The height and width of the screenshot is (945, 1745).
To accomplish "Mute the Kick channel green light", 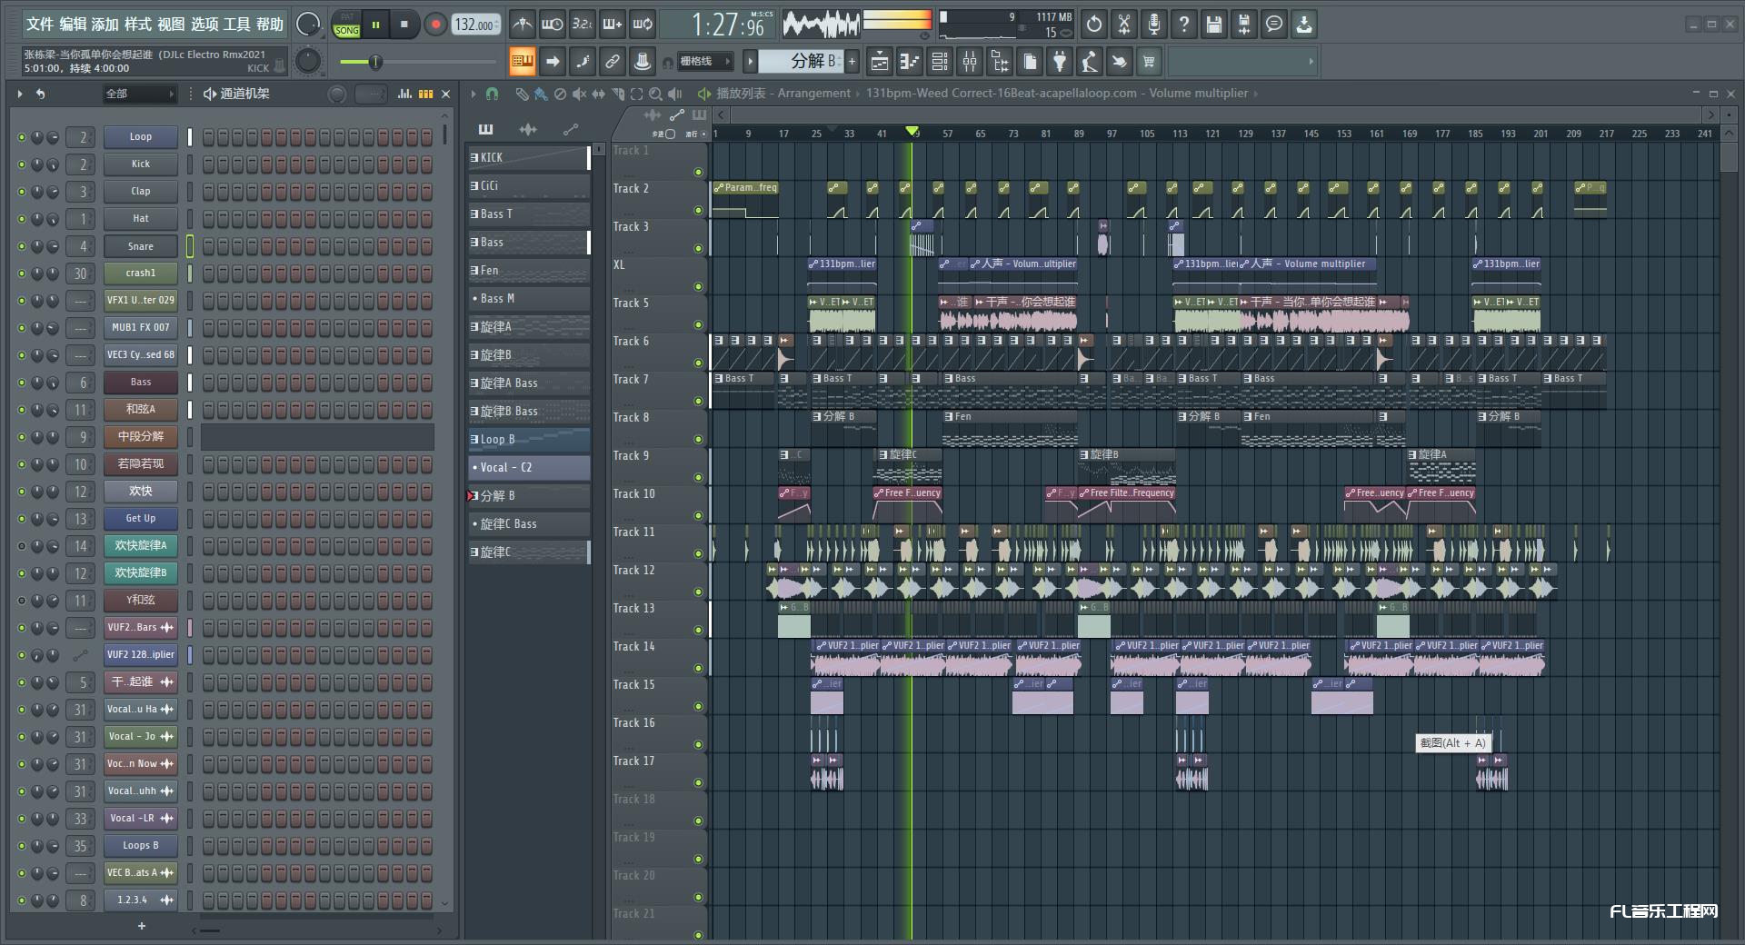I will pyautogui.click(x=22, y=164).
